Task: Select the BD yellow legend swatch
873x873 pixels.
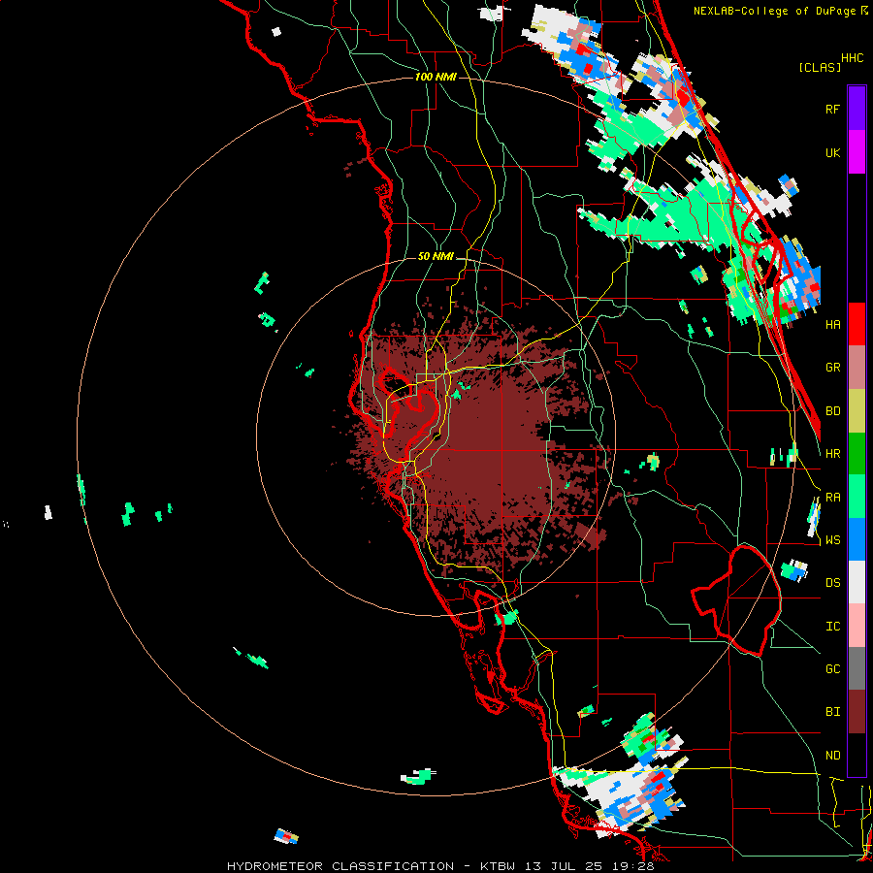Action: (857, 411)
